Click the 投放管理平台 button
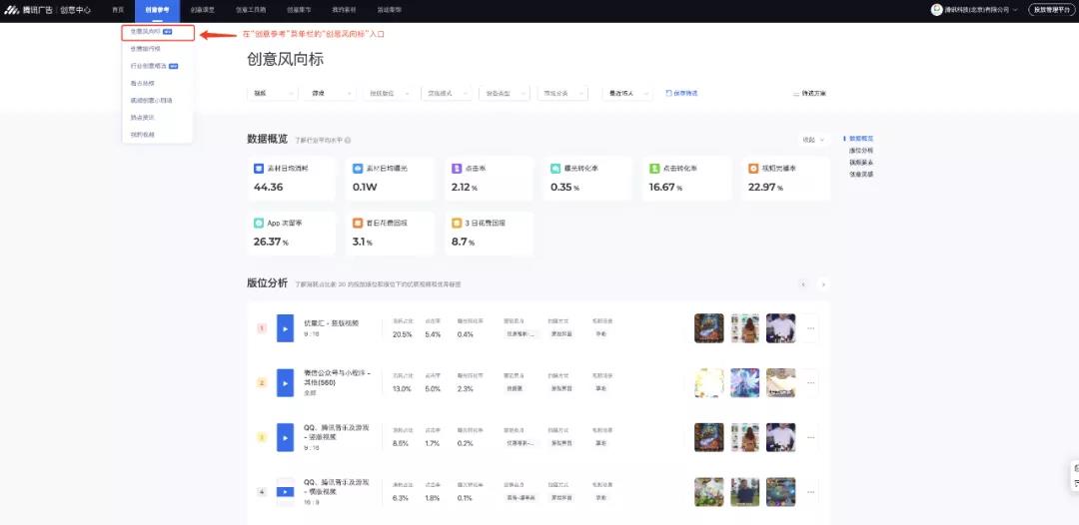 (x=1052, y=10)
